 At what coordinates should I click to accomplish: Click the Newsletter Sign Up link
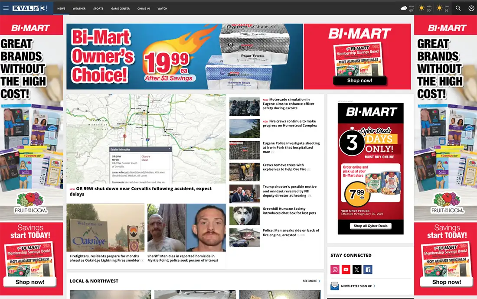[x=358, y=286]
